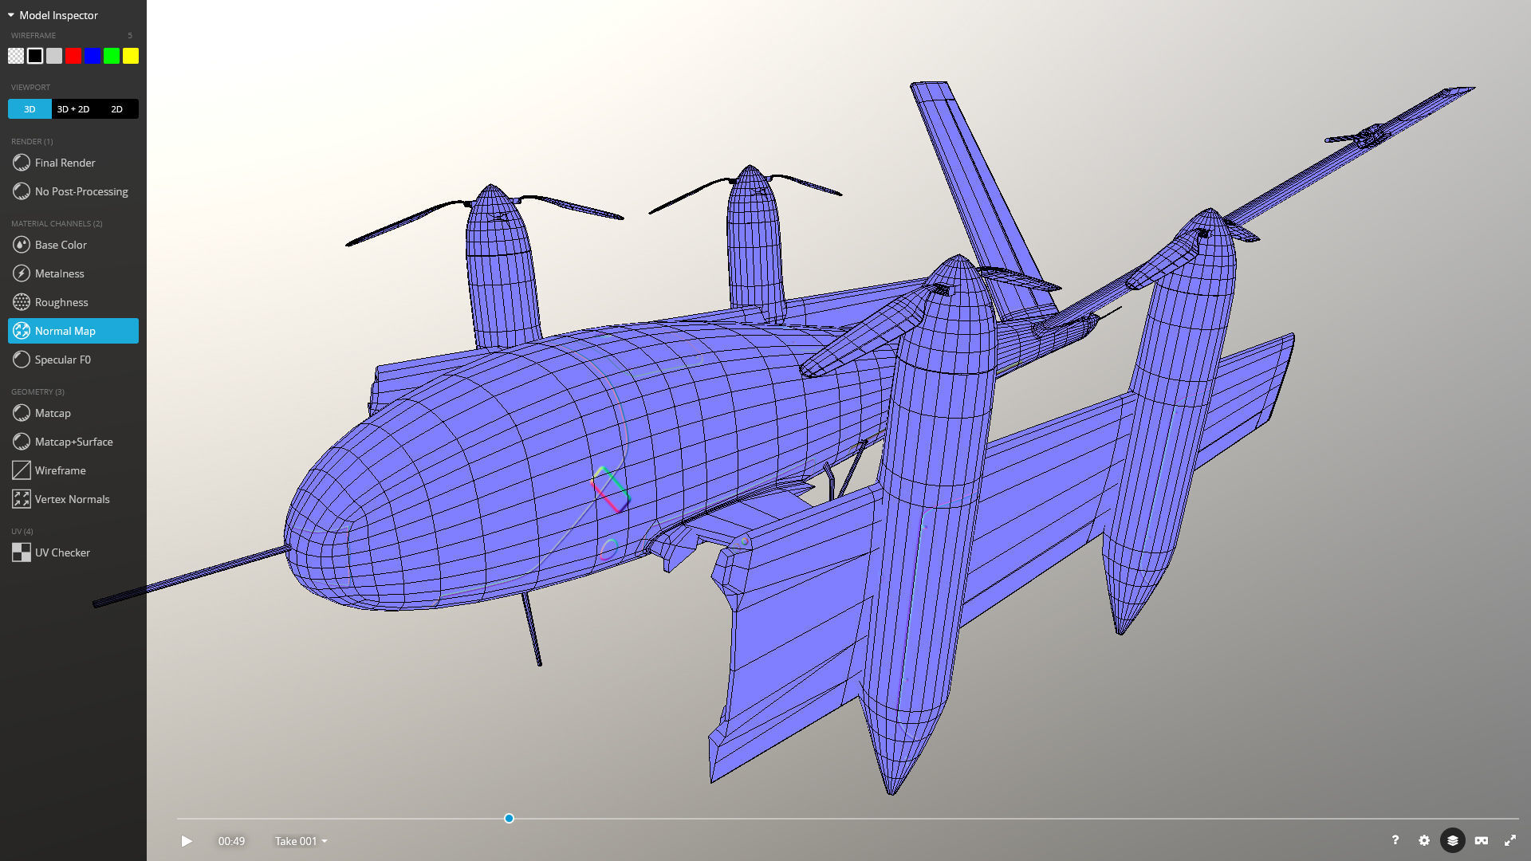Select the yellow wireframe color swatch
Screen dimensions: 1531x861
click(131, 56)
